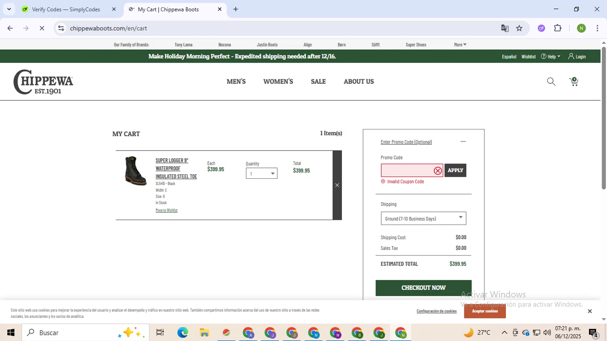607x341 pixels.
Task: Open the tab search dropdown arrow
Action: (9, 9)
